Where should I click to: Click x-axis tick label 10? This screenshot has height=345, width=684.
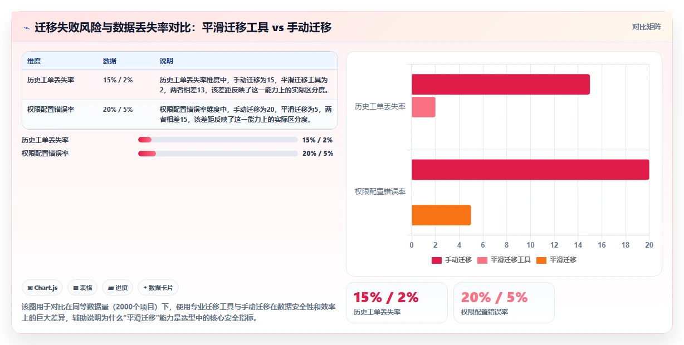tap(530, 245)
